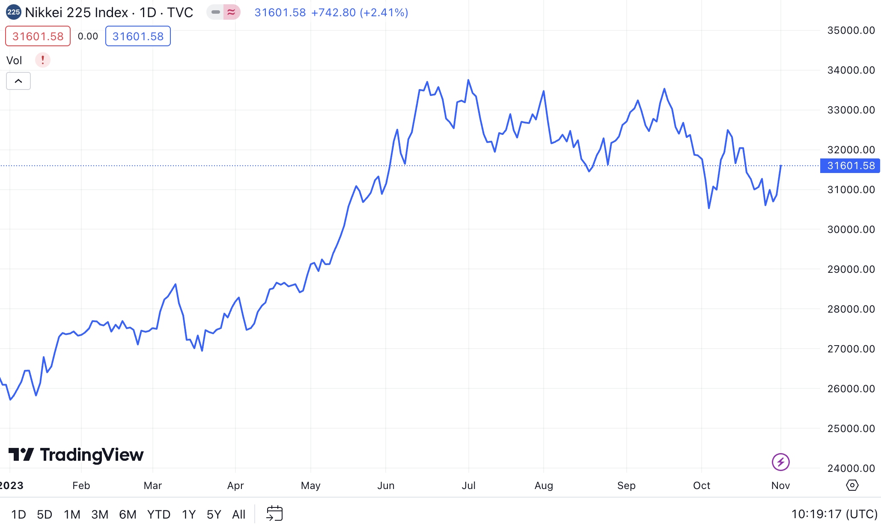Select the 5D time range
Image resolution: width=881 pixels, height=525 pixels.
(x=45, y=514)
